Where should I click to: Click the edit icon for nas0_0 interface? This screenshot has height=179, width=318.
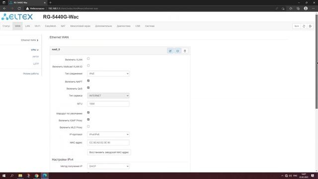click(170, 51)
